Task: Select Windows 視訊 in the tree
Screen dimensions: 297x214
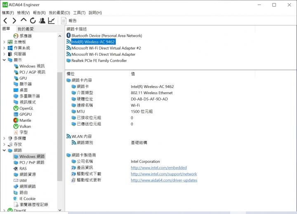Action: coord(29,66)
